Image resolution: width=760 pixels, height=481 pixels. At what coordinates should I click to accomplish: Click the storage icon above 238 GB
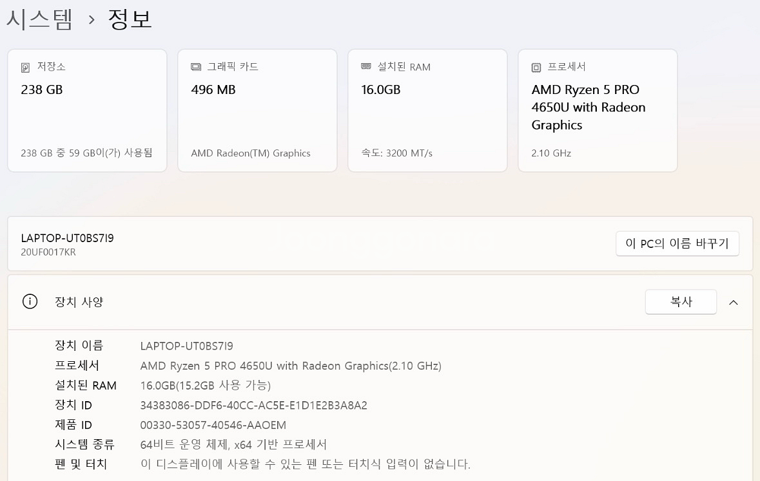[x=25, y=66]
